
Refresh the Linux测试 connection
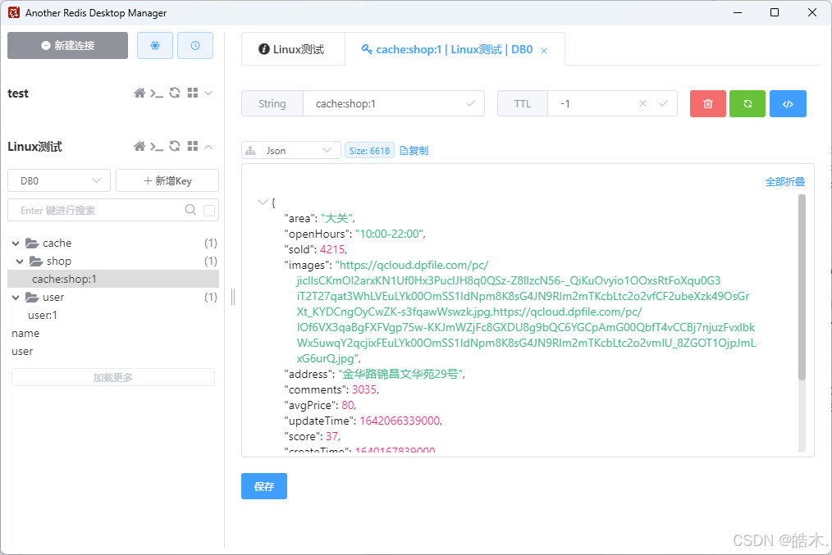tap(175, 146)
